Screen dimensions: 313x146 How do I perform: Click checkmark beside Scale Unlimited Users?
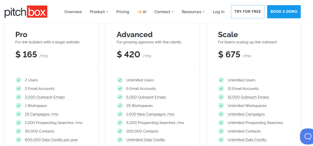[x=221, y=80]
